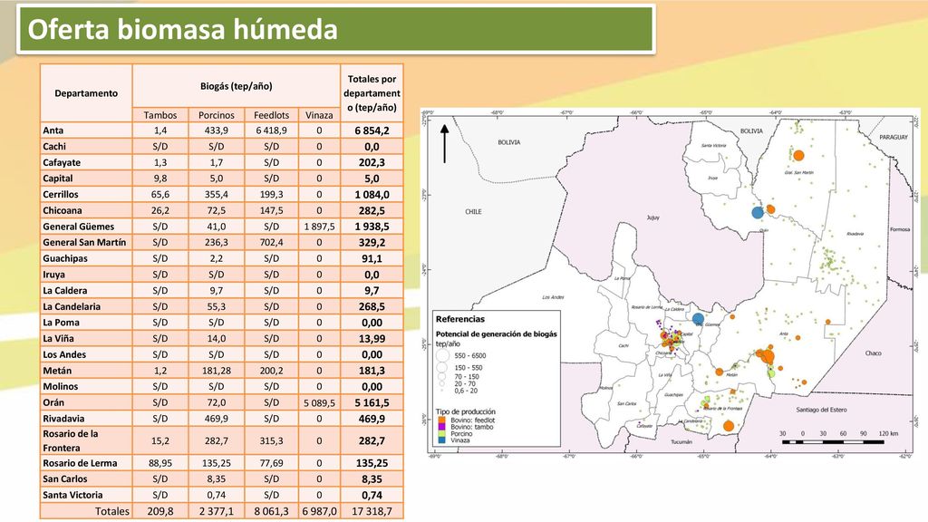The width and height of the screenshot is (928, 522).
Task: Select the 'Los Andes' row label in the table
Action: click(x=64, y=354)
